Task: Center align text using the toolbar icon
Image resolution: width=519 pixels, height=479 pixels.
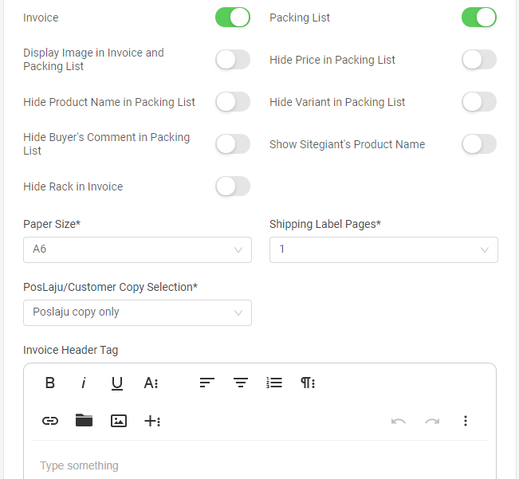Action: pos(241,383)
